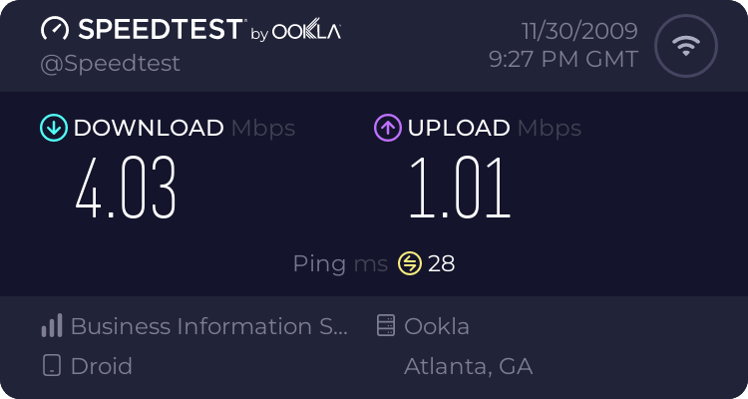Click the download arrow icon
The width and height of the screenshot is (748, 399).
53,128
